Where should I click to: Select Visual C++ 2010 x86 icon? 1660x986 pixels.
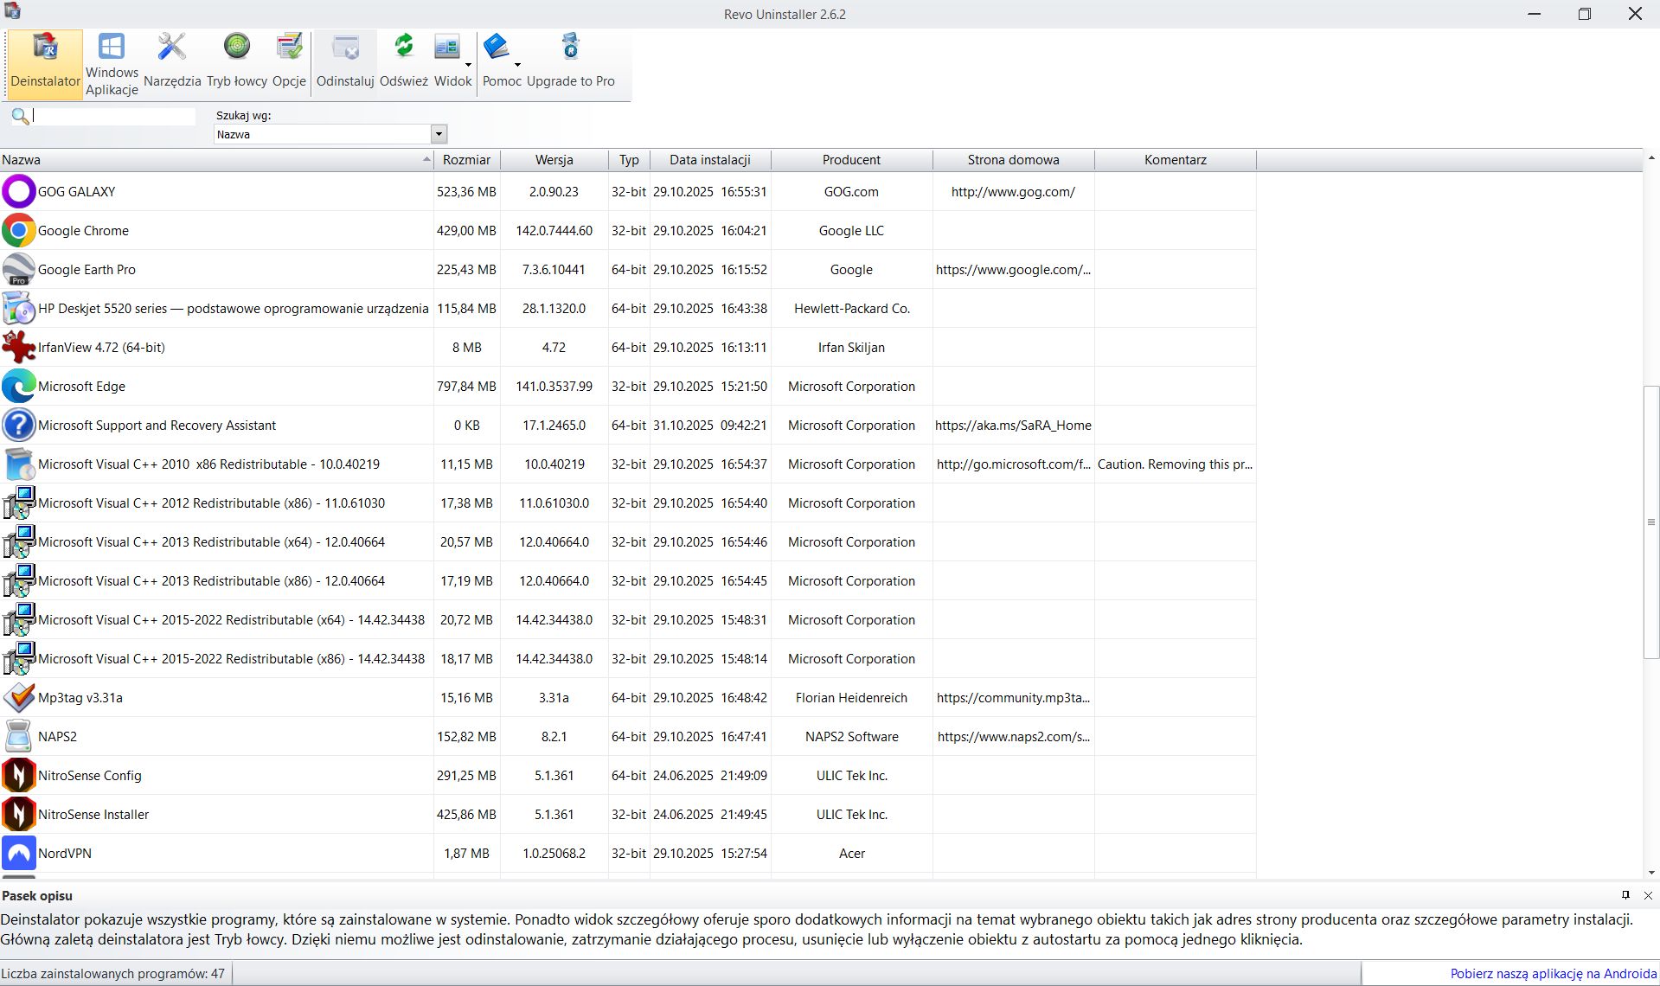tap(18, 464)
